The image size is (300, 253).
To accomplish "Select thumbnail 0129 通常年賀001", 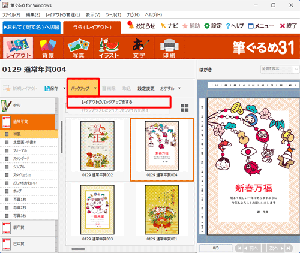I will click(x=162, y=213).
